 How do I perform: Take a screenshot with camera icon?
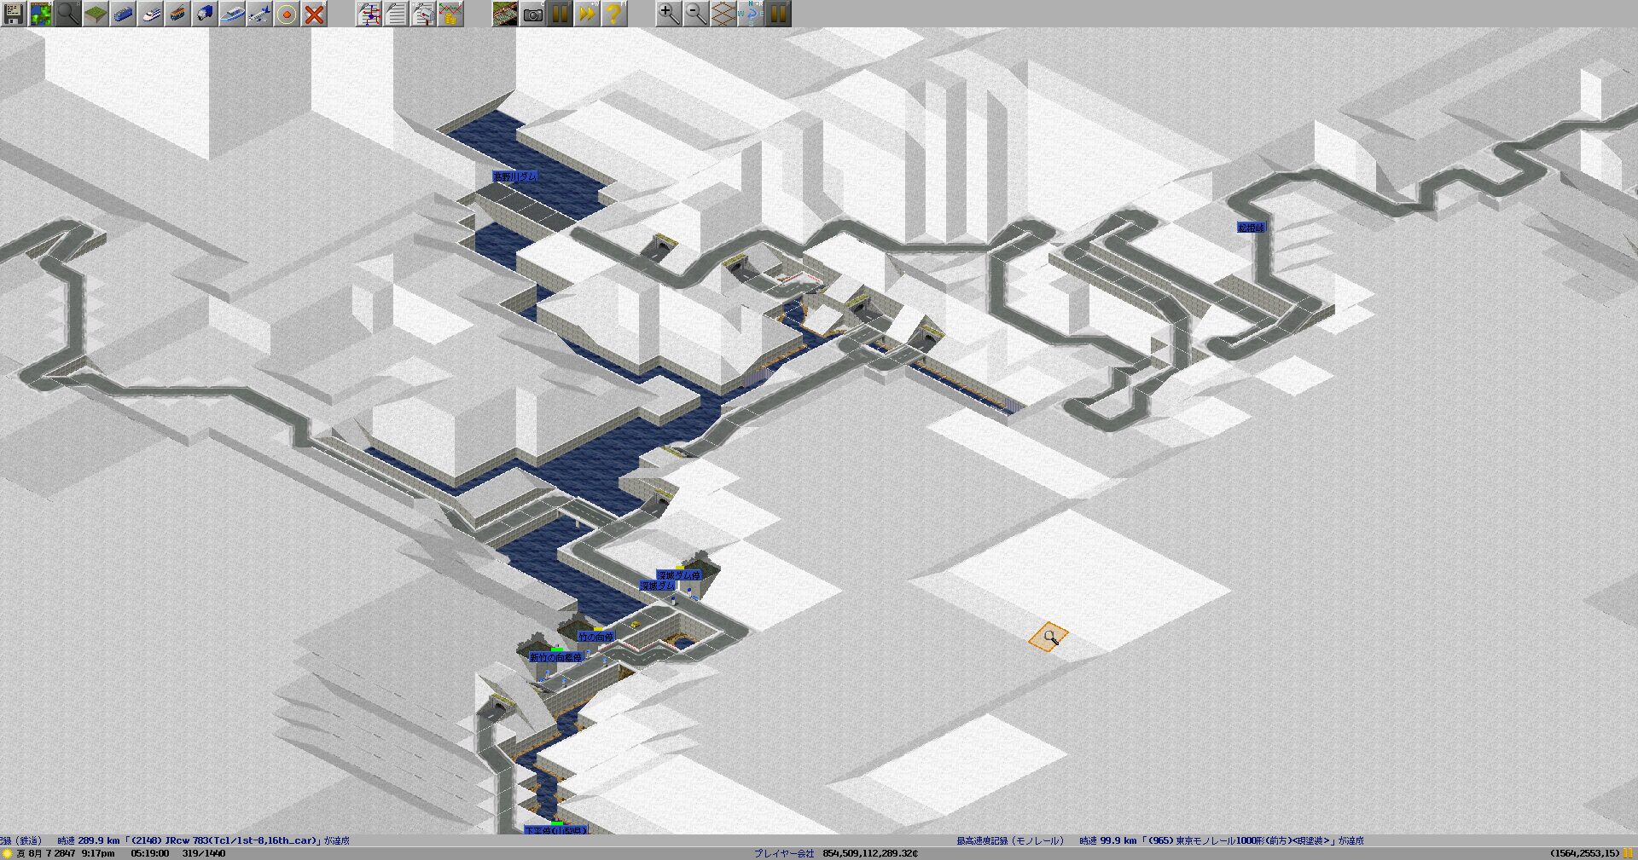pyautogui.click(x=532, y=14)
